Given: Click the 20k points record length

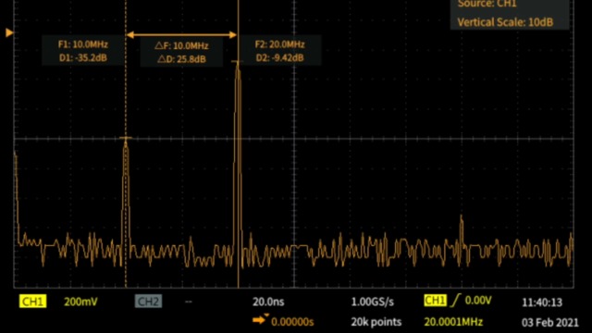Looking at the screenshot, I should click(376, 322).
